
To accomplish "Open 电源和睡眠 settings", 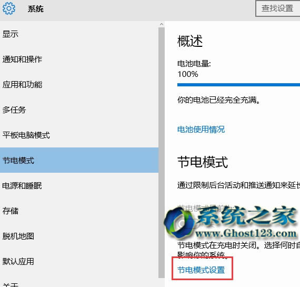I will point(79,185).
